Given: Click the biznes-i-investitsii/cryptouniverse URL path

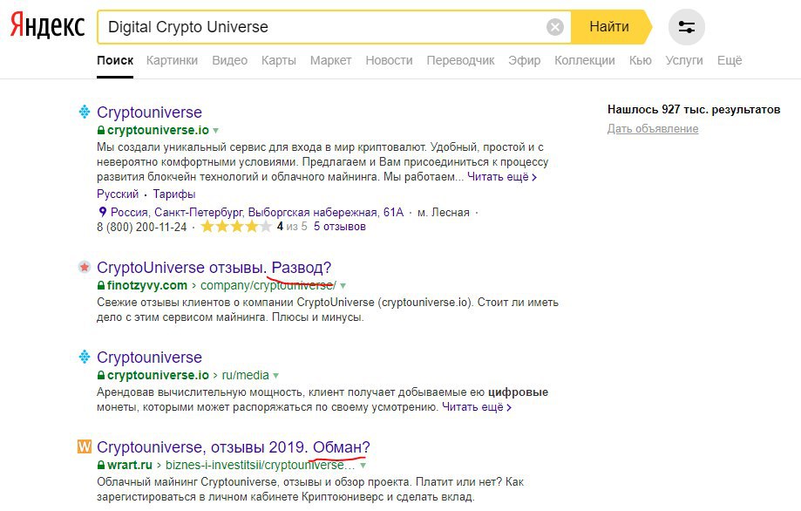Looking at the screenshot, I should pos(260,465).
